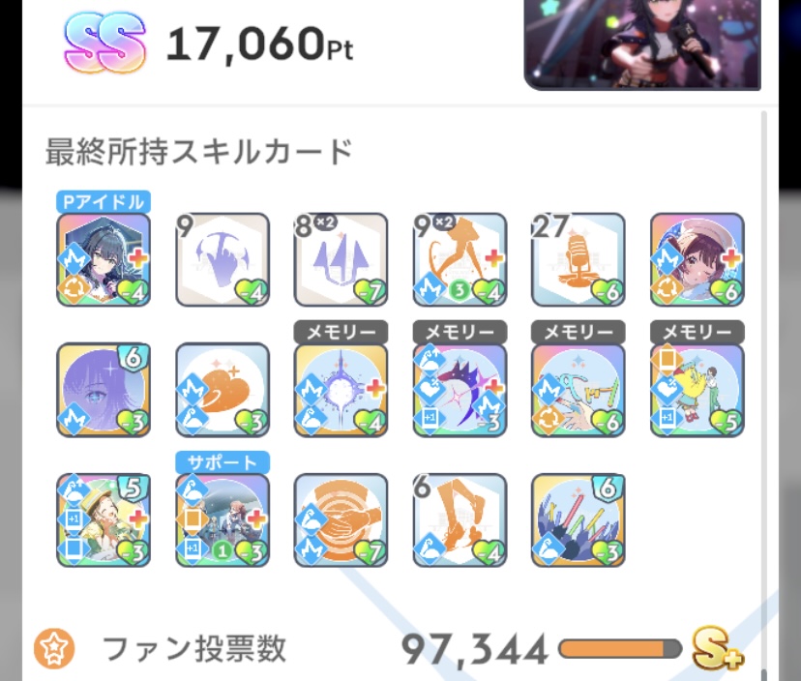Tap the handshake skill card
801x681 pixels.
(341, 520)
